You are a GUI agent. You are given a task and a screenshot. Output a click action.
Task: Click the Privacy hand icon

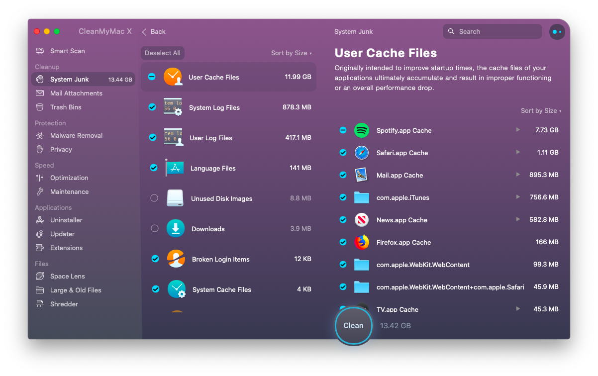pyautogui.click(x=40, y=150)
